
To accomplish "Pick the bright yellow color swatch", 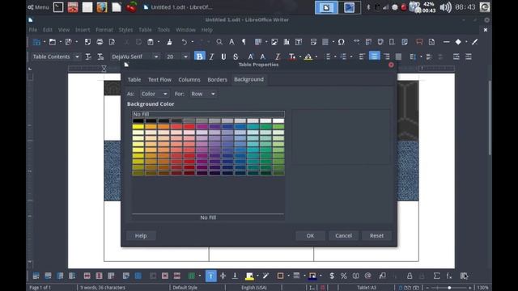I will (138, 127).
